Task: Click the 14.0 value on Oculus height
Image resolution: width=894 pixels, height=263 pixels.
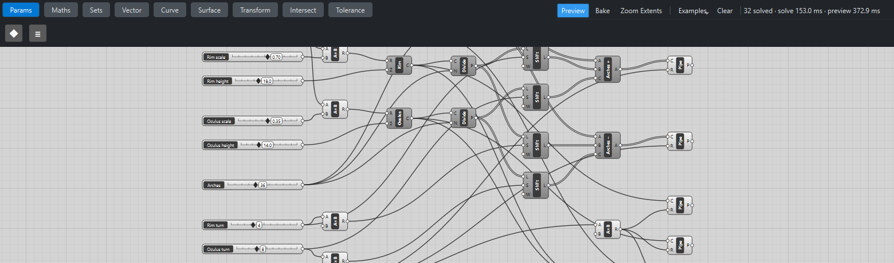Action: pos(268,145)
